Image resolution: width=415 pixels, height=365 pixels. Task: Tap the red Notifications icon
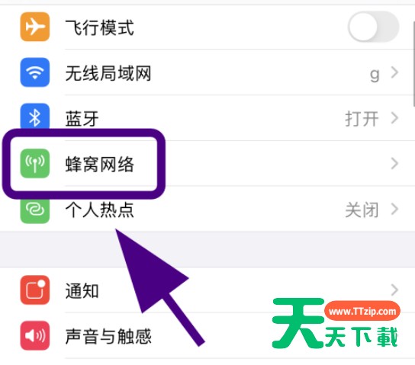tap(34, 290)
